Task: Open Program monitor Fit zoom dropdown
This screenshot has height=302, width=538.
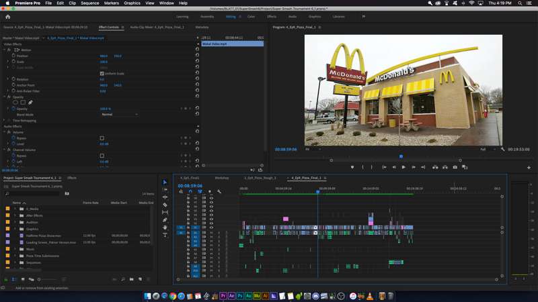Action: [x=313, y=149]
